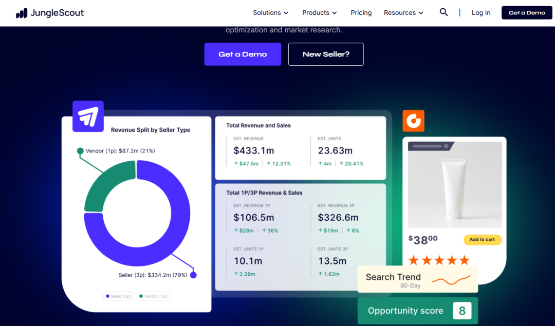555x326 pixels.
Task: Open the Pricing page
Action: click(x=361, y=13)
